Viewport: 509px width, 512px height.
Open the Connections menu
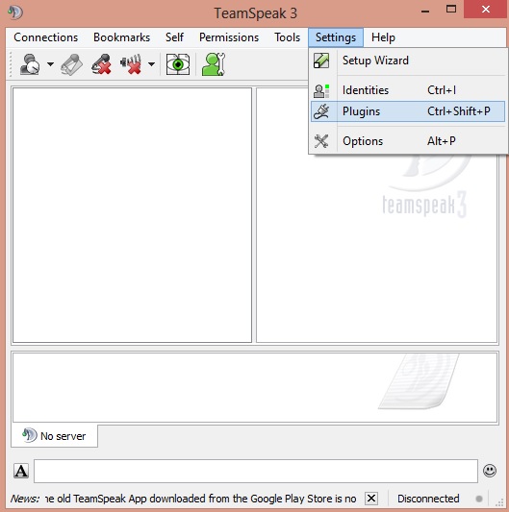46,37
